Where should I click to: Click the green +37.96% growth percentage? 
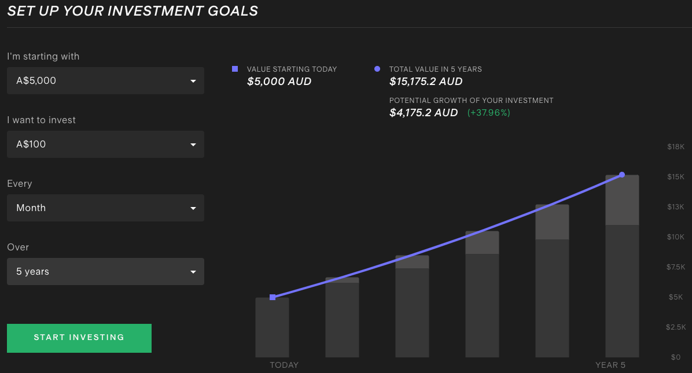[x=488, y=113]
